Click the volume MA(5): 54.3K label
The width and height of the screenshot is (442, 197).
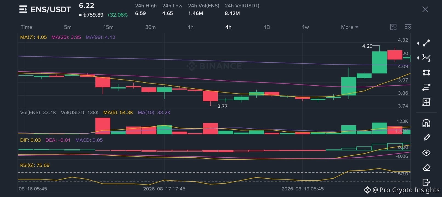118,112
